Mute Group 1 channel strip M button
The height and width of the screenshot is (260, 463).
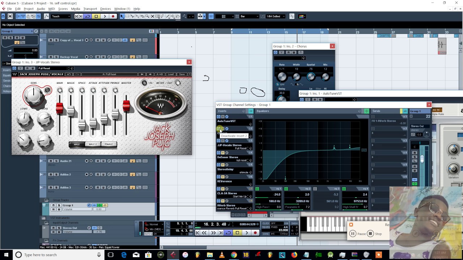tap(415, 153)
